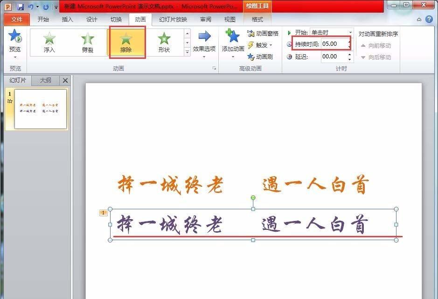Open the 开始 start timing combo box
This screenshot has height=299, width=438.
332,33
